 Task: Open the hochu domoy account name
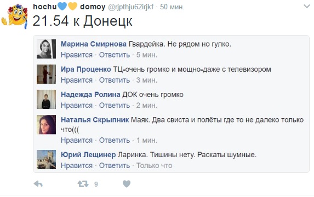[69, 7]
